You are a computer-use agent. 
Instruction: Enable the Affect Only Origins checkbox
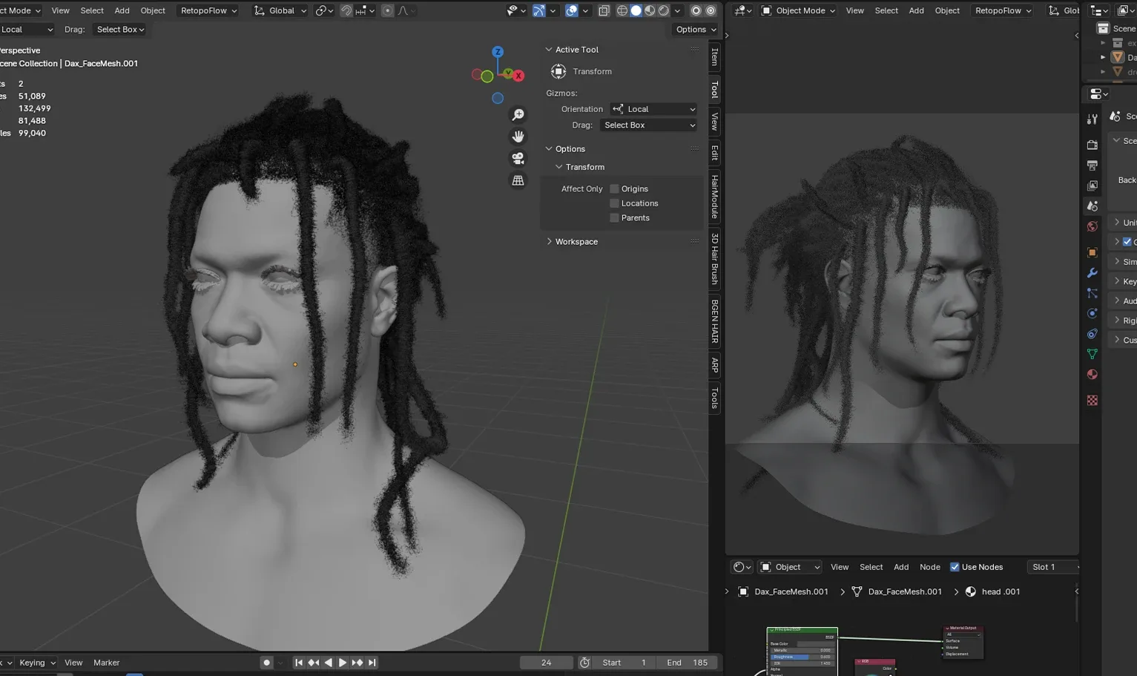pyautogui.click(x=614, y=188)
